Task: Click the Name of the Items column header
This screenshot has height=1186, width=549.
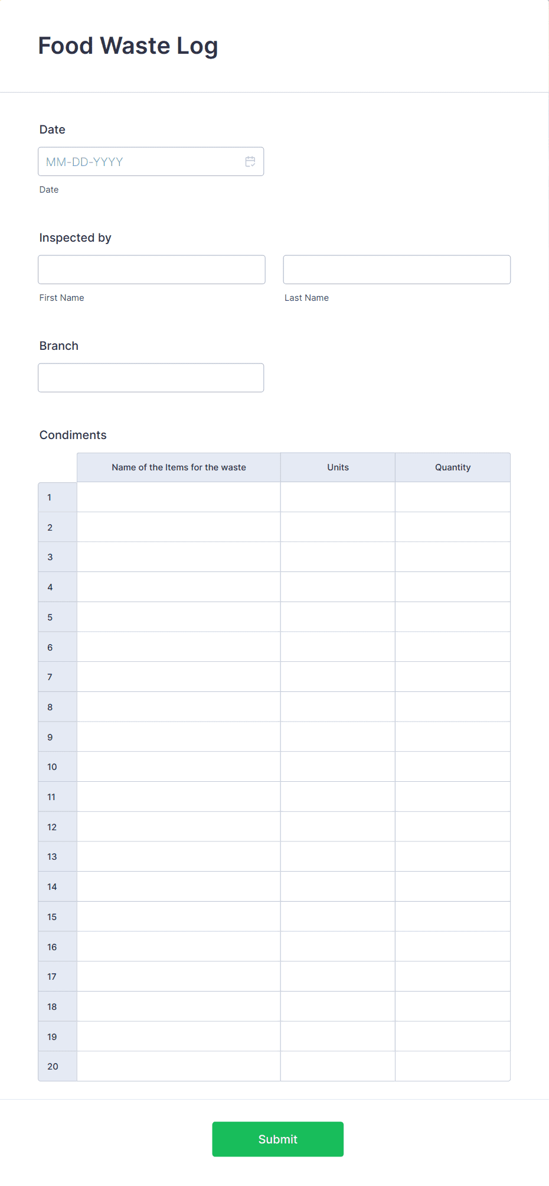Action: pos(178,467)
